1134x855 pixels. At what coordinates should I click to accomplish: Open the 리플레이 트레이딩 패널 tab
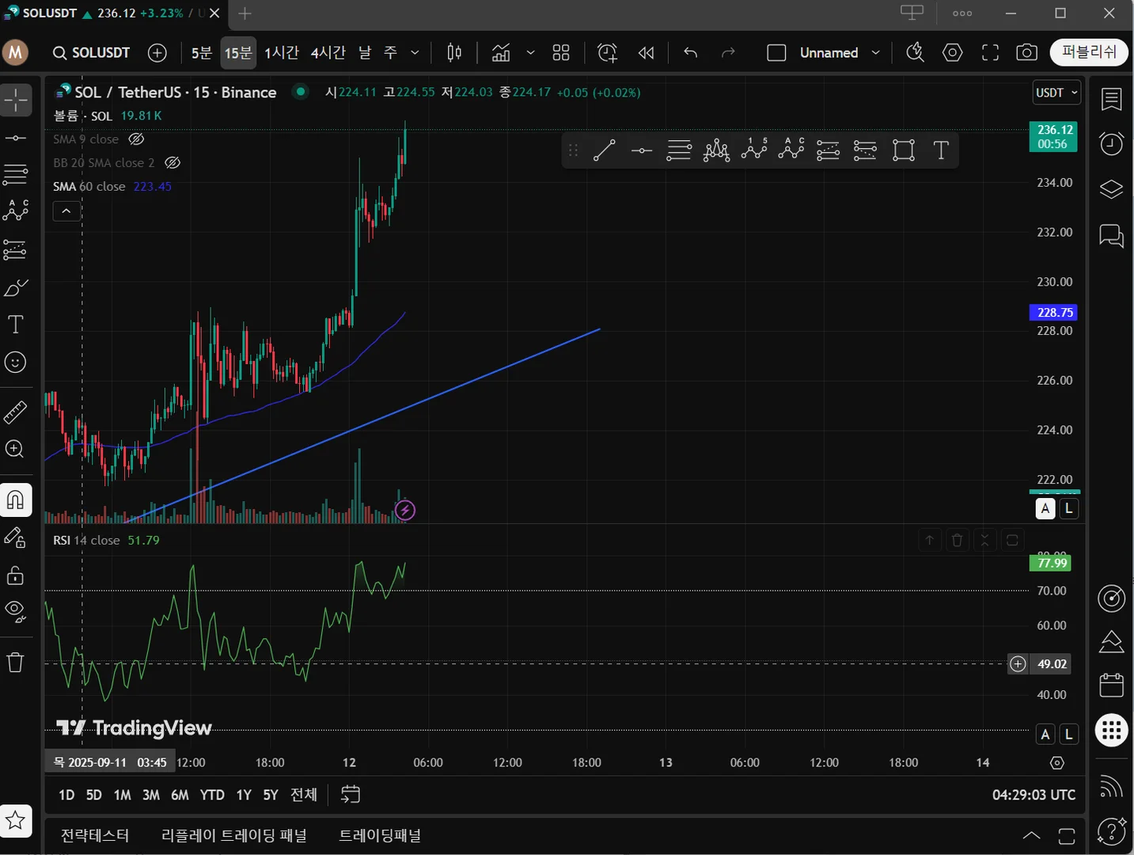(234, 836)
